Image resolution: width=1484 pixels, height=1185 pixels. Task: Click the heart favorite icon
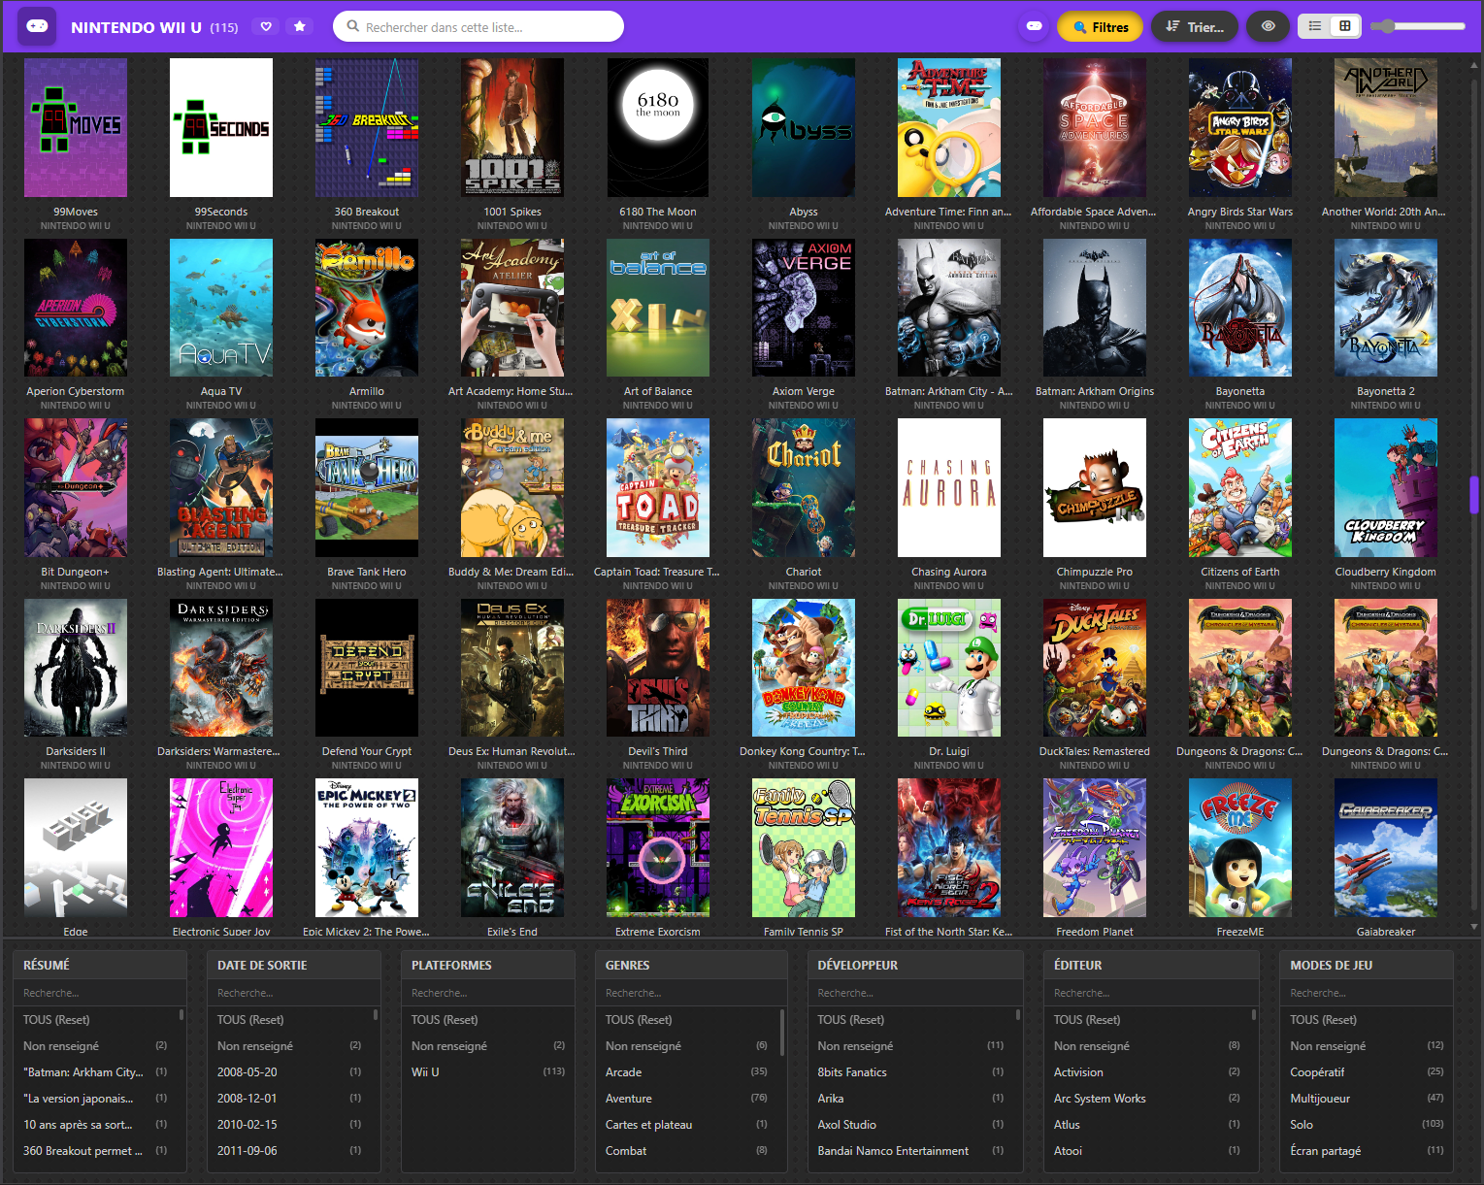click(x=266, y=27)
